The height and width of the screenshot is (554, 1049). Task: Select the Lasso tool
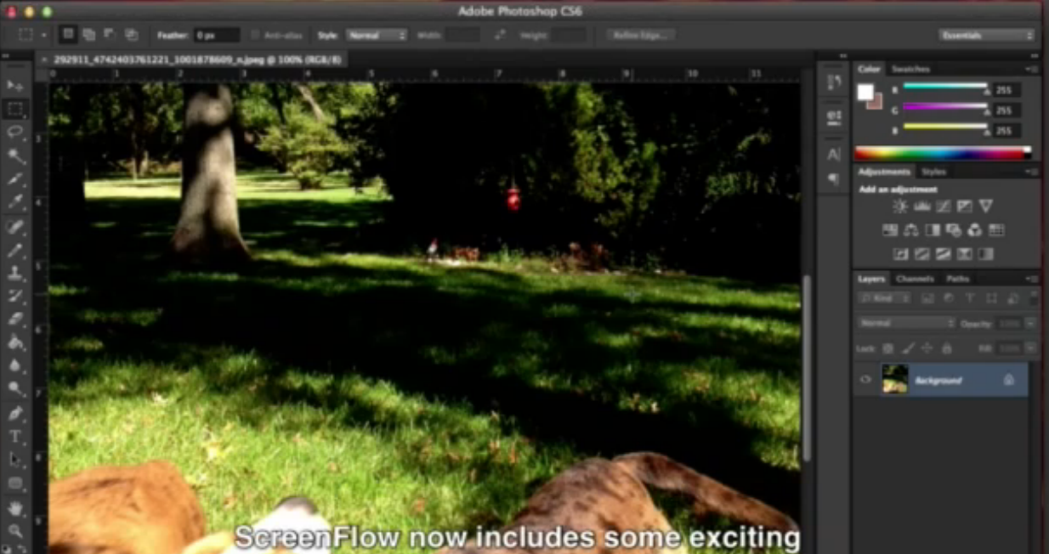(x=15, y=132)
